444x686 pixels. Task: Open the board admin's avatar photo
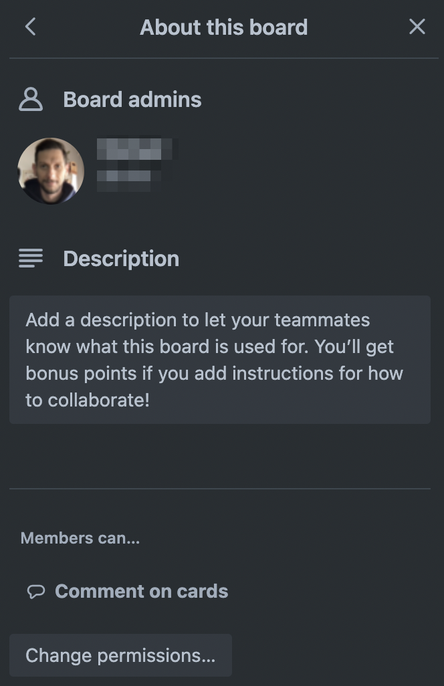[51, 170]
